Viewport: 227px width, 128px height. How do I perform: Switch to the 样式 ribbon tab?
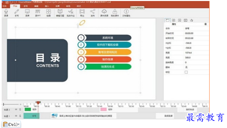pyautogui.click(x=79, y=6)
